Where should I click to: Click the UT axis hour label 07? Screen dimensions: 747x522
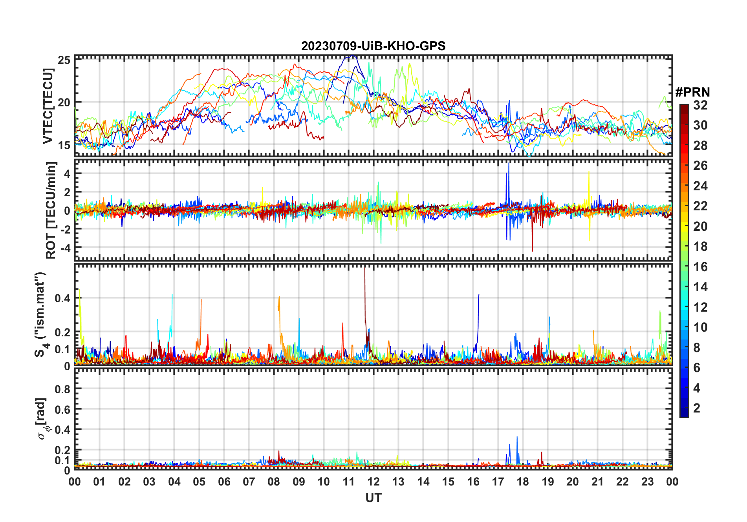249,482
